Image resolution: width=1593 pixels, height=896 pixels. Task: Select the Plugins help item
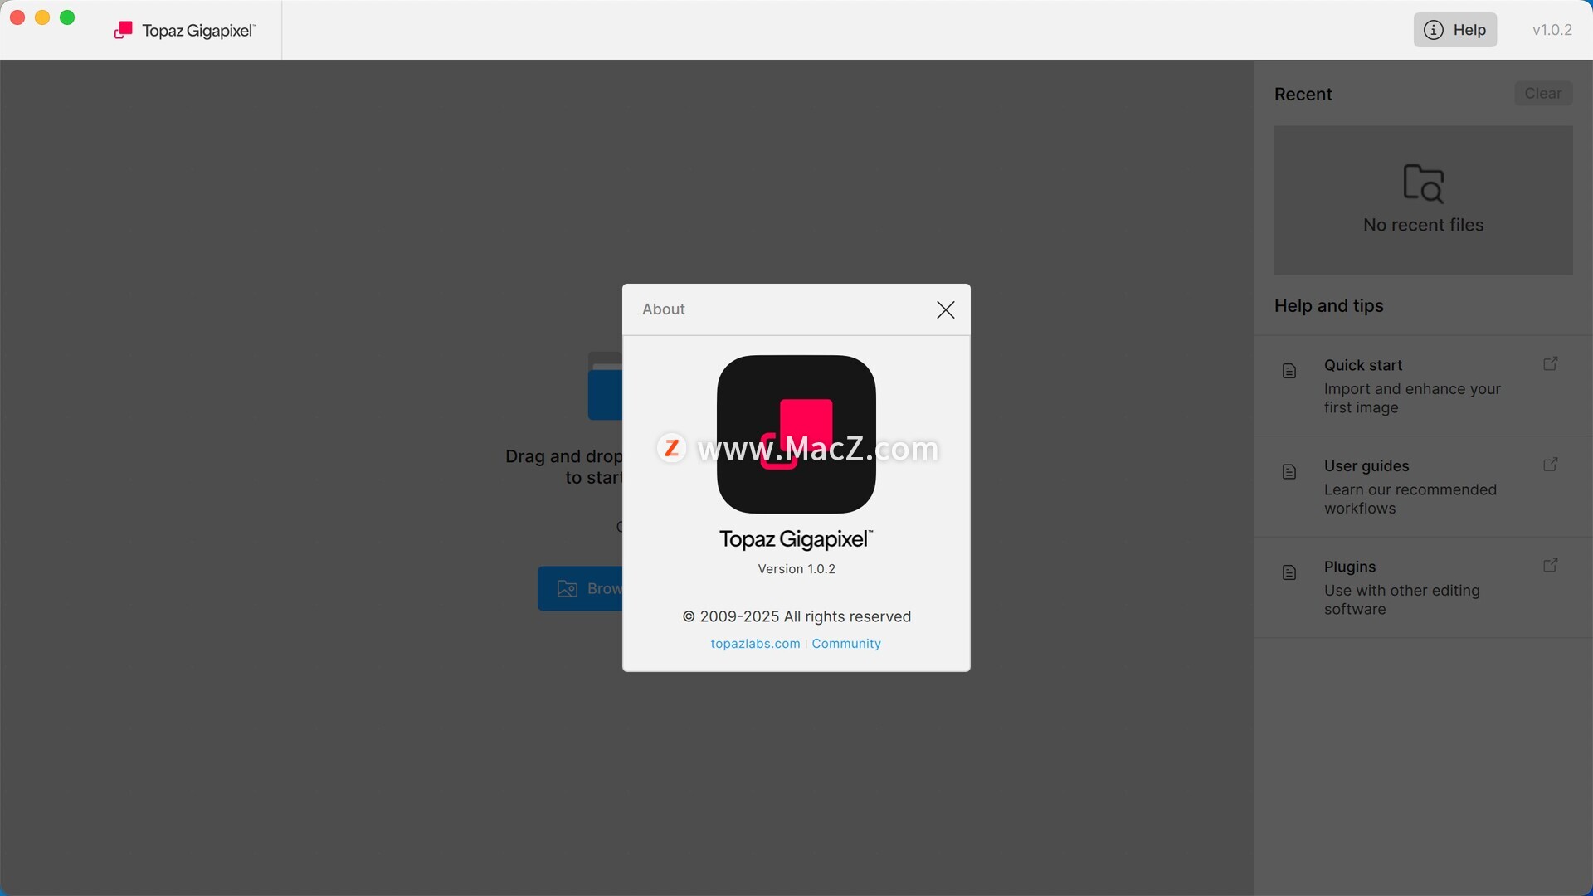click(1402, 588)
